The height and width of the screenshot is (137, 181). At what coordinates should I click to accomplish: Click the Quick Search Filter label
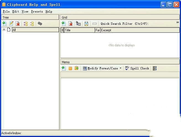point(125,24)
